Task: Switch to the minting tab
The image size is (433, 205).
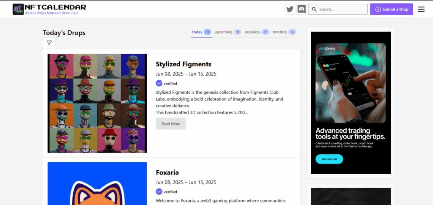Action: click(x=284, y=32)
